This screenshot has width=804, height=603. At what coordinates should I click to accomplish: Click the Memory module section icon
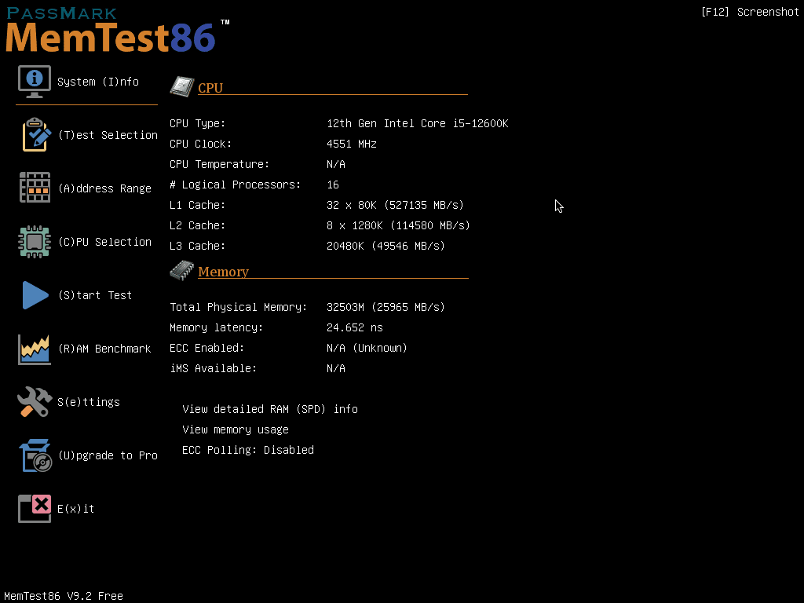[182, 271]
